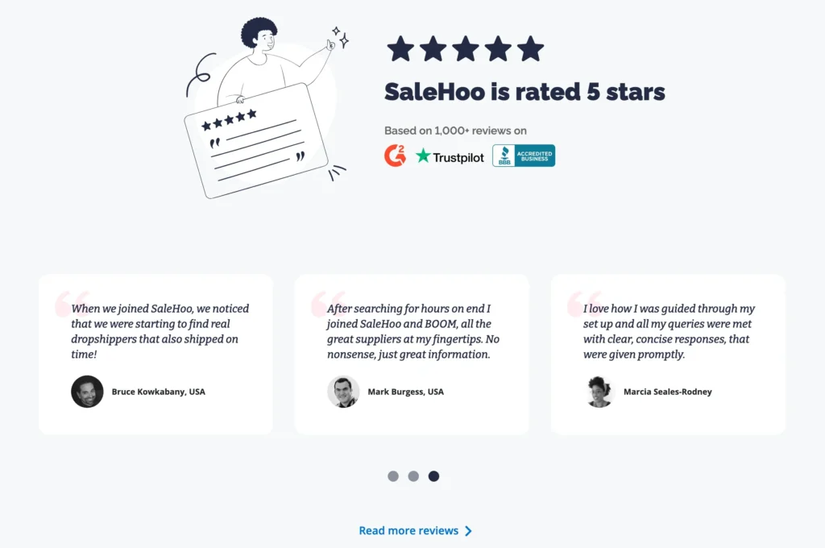This screenshot has height=548, width=825.
Task: Select the third, active carousel dot
Action: [433, 476]
